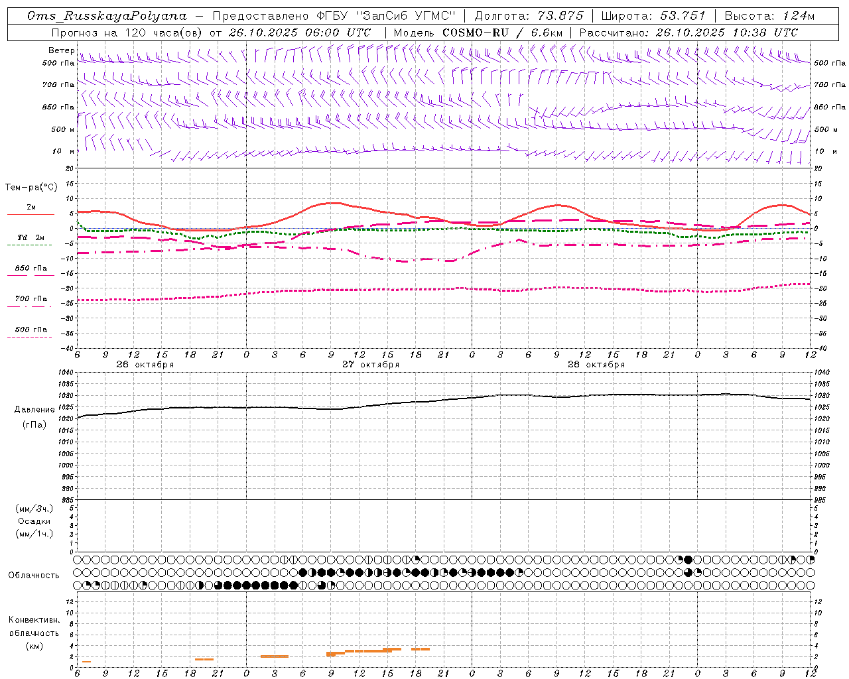Click the 'Широта: 53.751' latitude value
The height and width of the screenshot is (679, 849).
(x=653, y=16)
